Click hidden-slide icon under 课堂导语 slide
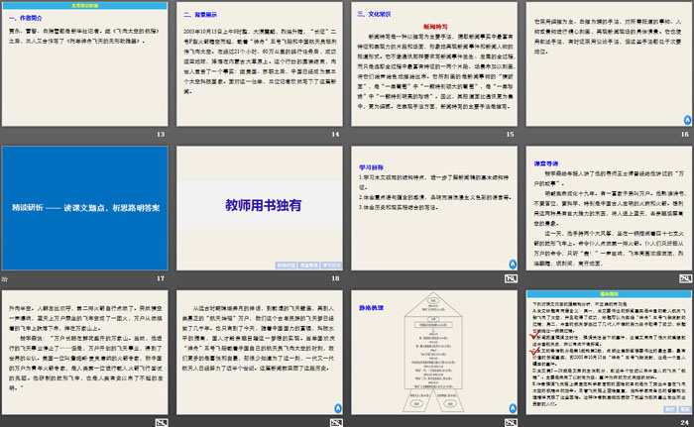Image resolution: width=694 pixels, height=427 pixels. 685,278
